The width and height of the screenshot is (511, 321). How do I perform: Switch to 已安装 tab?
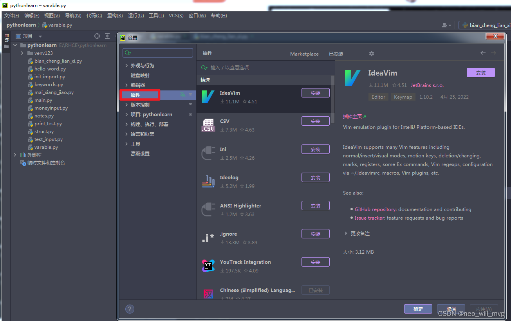pos(336,54)
